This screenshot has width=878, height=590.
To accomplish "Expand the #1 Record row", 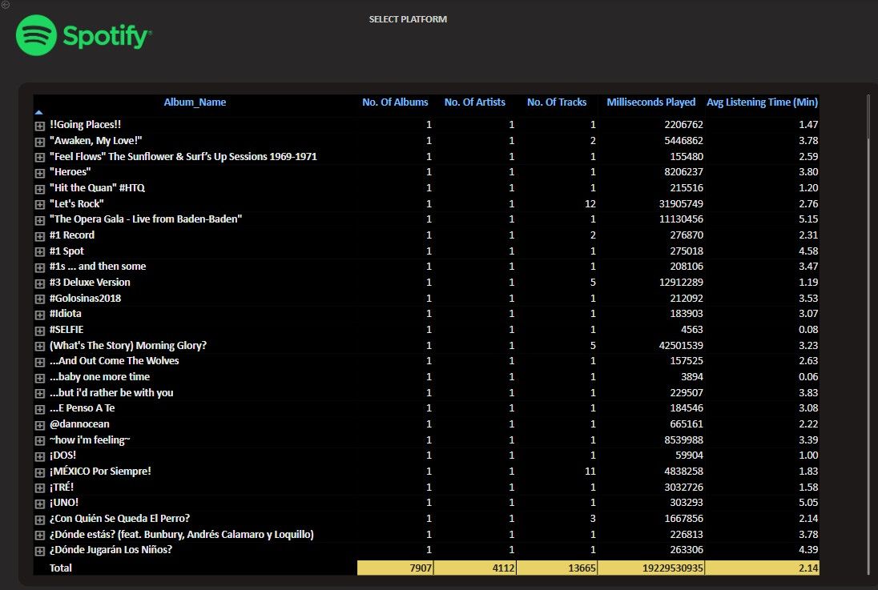I will pos(39,236).
